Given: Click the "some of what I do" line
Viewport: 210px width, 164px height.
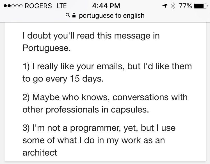Looking at the screenshot, I should coord(93,140).
